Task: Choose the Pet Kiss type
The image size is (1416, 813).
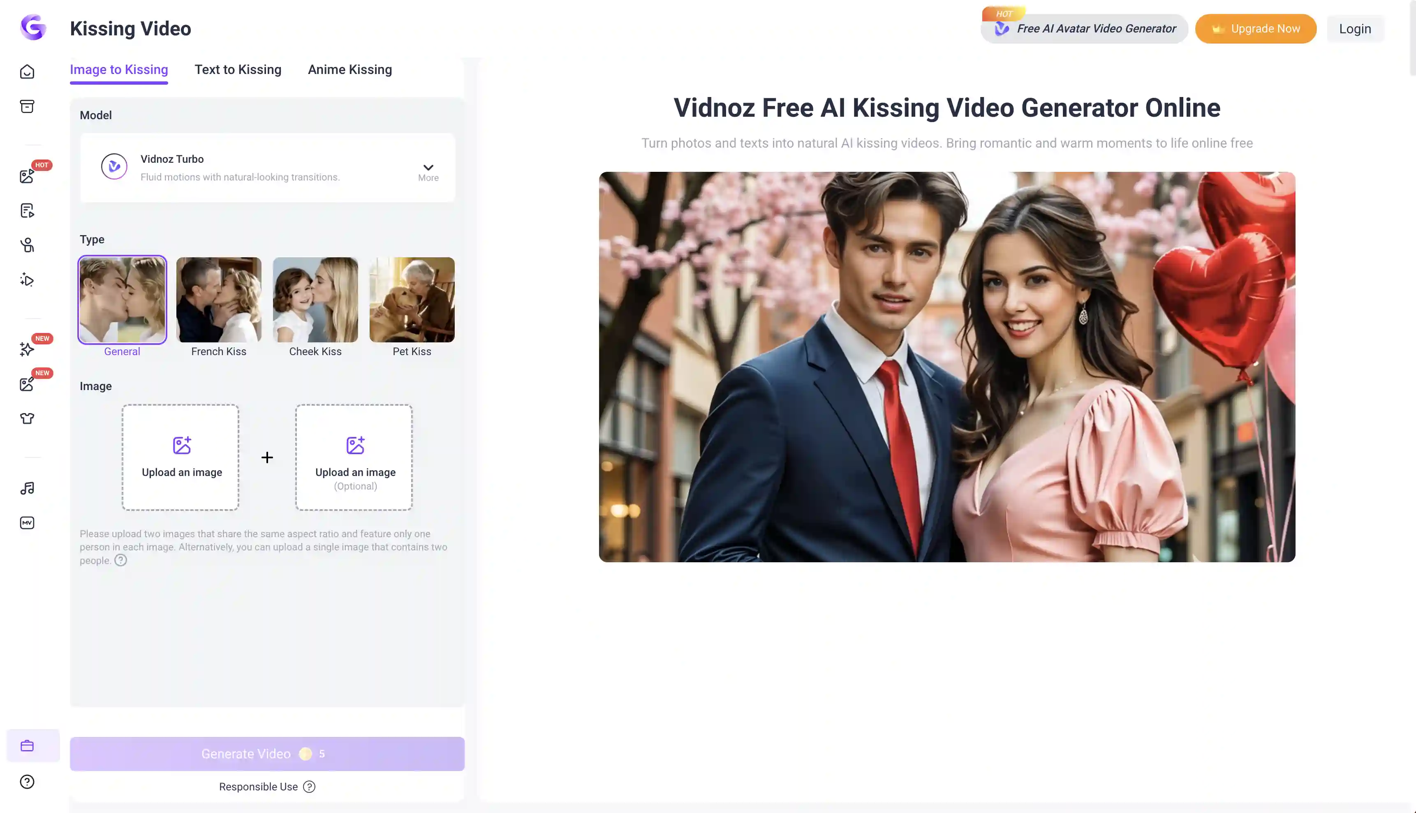Action: click(x=412, y=300)
